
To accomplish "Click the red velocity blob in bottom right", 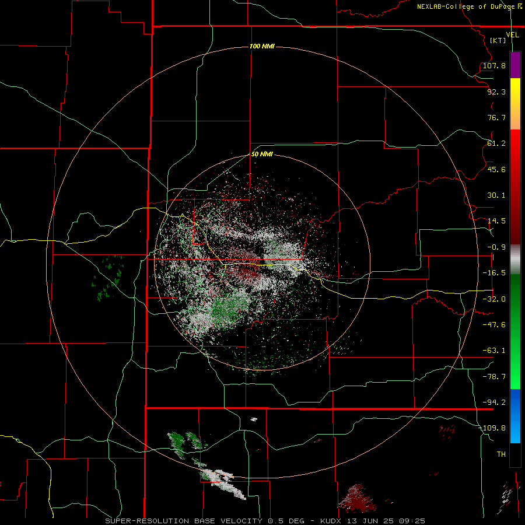I will [x=356, y=499].
